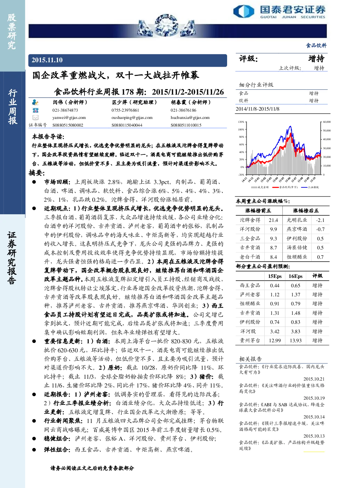
Task: Click the 上次评级 label
Action: tap(290, 68)
